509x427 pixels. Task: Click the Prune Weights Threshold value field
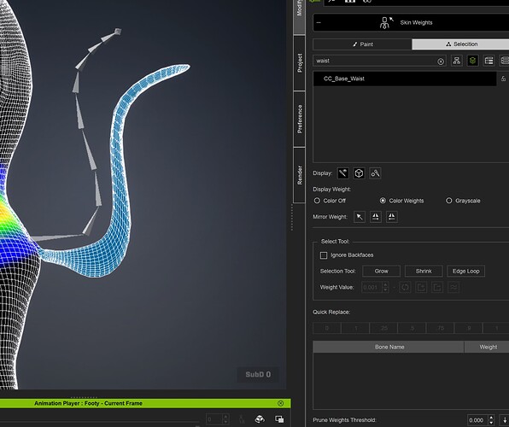pos(477,420)
